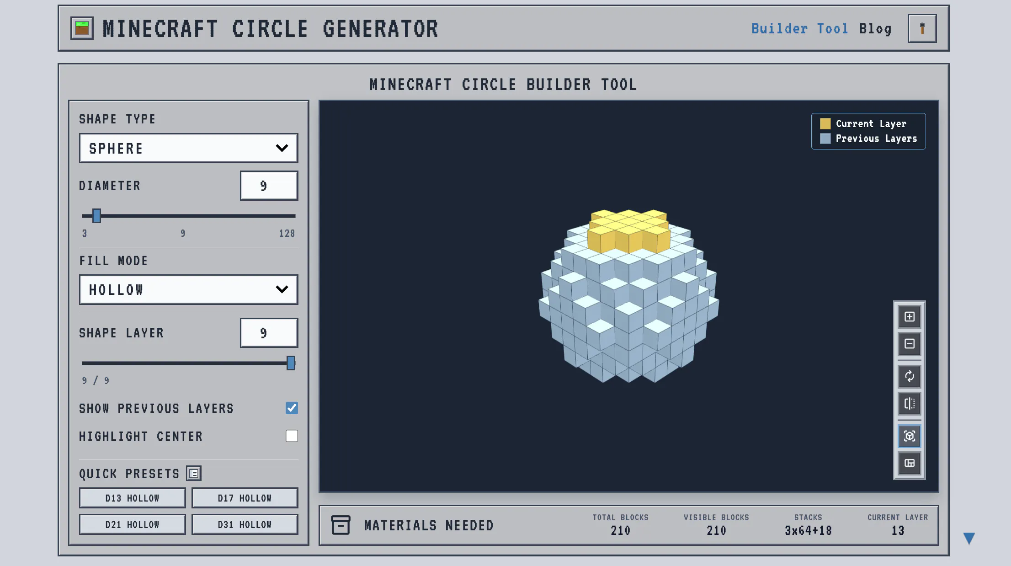Apply the D31 Hollow preset

point(245,524)
